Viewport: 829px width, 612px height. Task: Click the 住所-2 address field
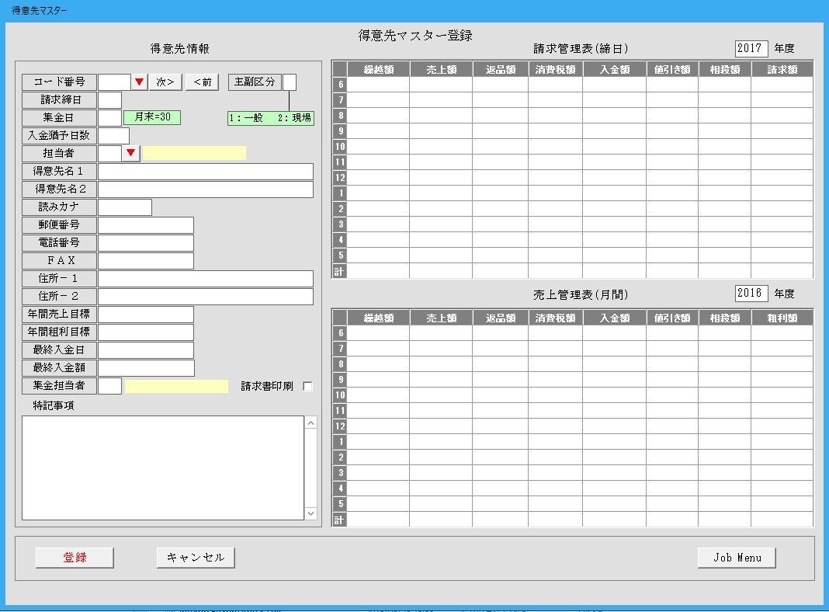click(x=206, y=296)
